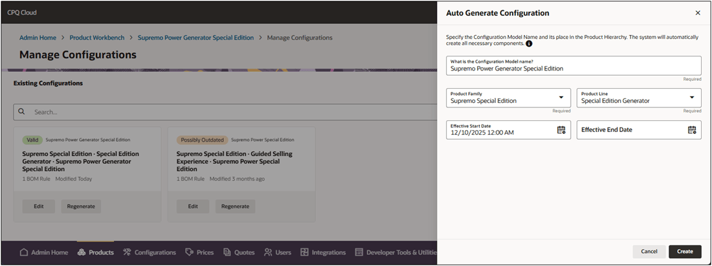The height and width of the screenshot is (266, 712).
Task: Open the Admin Home navigation tab
Action: [44, 252]
